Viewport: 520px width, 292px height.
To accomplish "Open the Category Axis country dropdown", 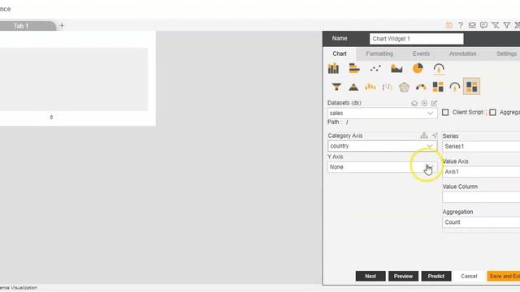I will pos(383,146).
